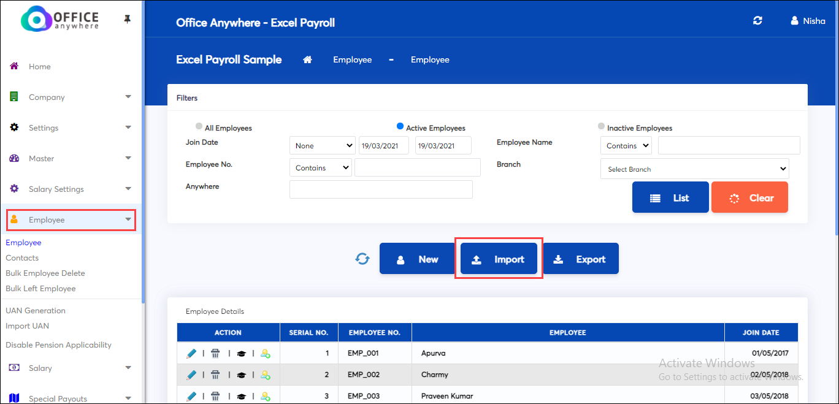Select the All Employees radio button

coord(199,126)
